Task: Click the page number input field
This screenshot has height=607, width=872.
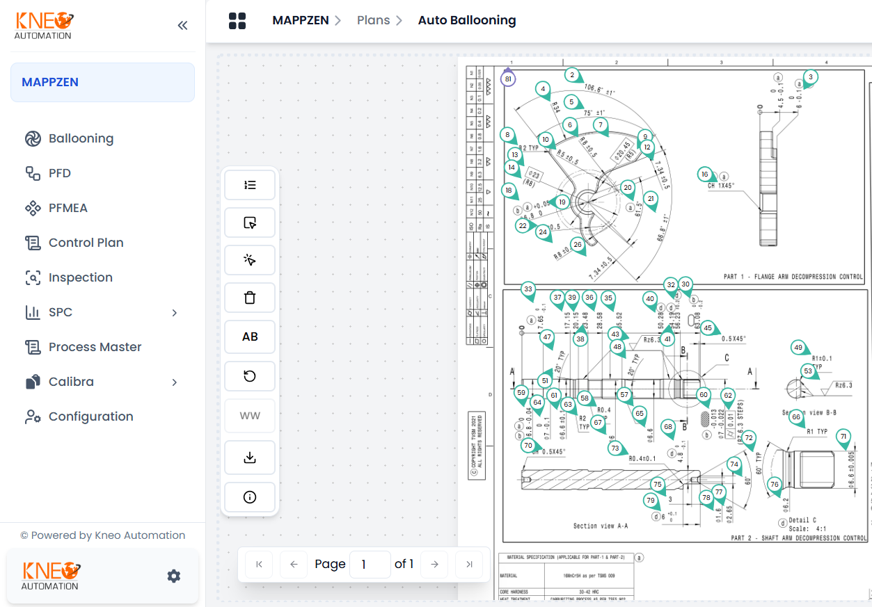Action: pos(370,564)
